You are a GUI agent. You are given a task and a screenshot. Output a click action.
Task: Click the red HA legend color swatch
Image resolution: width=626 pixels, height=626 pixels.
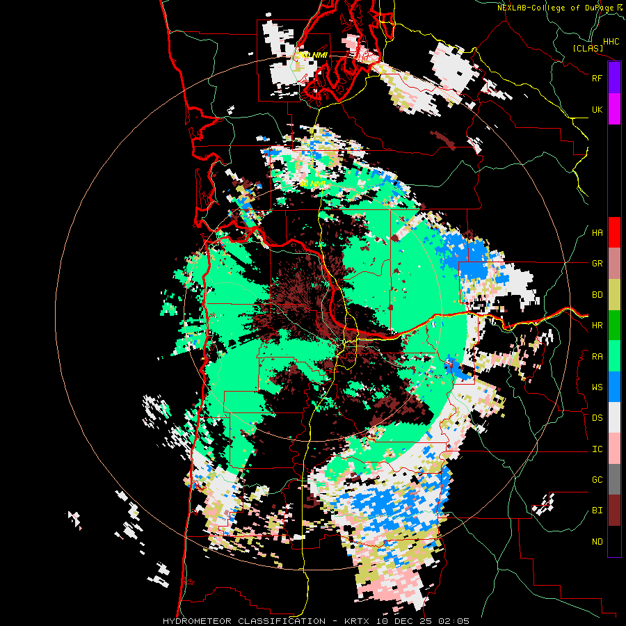click(x=614, y=232)
